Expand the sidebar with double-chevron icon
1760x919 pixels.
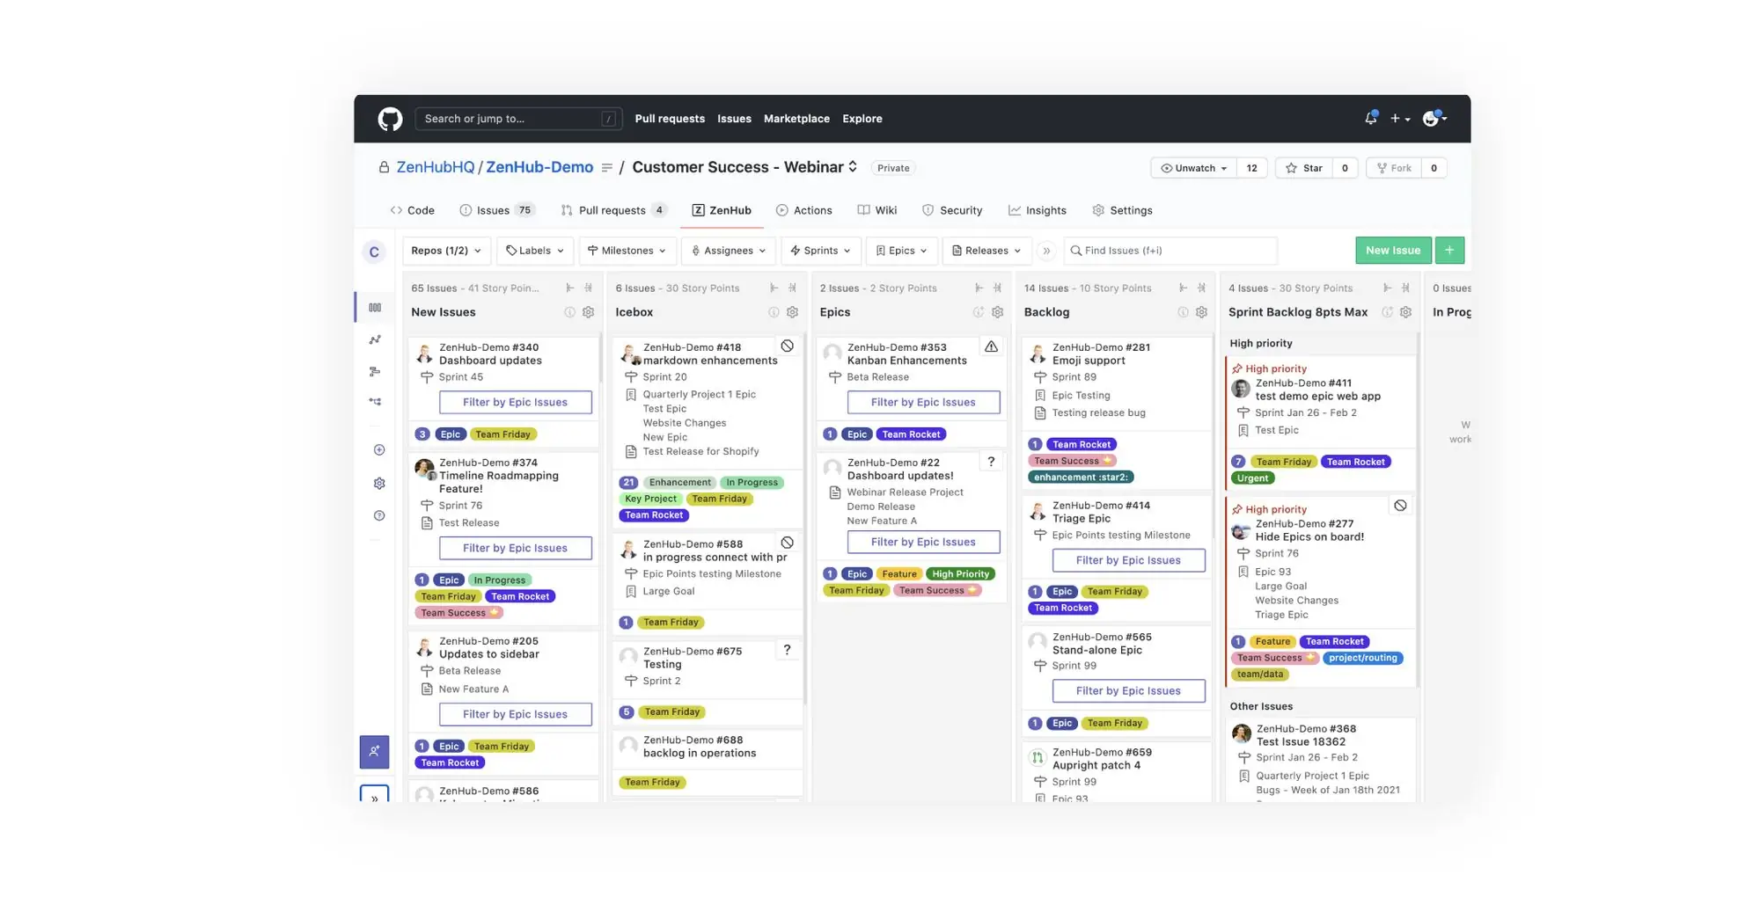coord(374,796)
